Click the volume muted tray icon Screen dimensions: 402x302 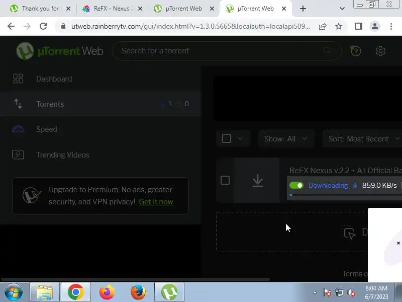point(351,292)
